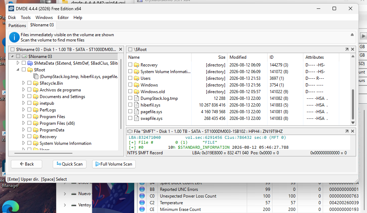Open the Editor menu

(x=63, y=18)
